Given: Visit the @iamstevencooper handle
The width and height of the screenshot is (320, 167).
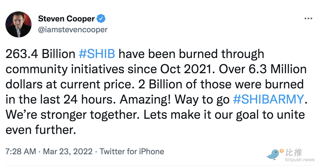Looking at the screenshot, I should 73,29.
